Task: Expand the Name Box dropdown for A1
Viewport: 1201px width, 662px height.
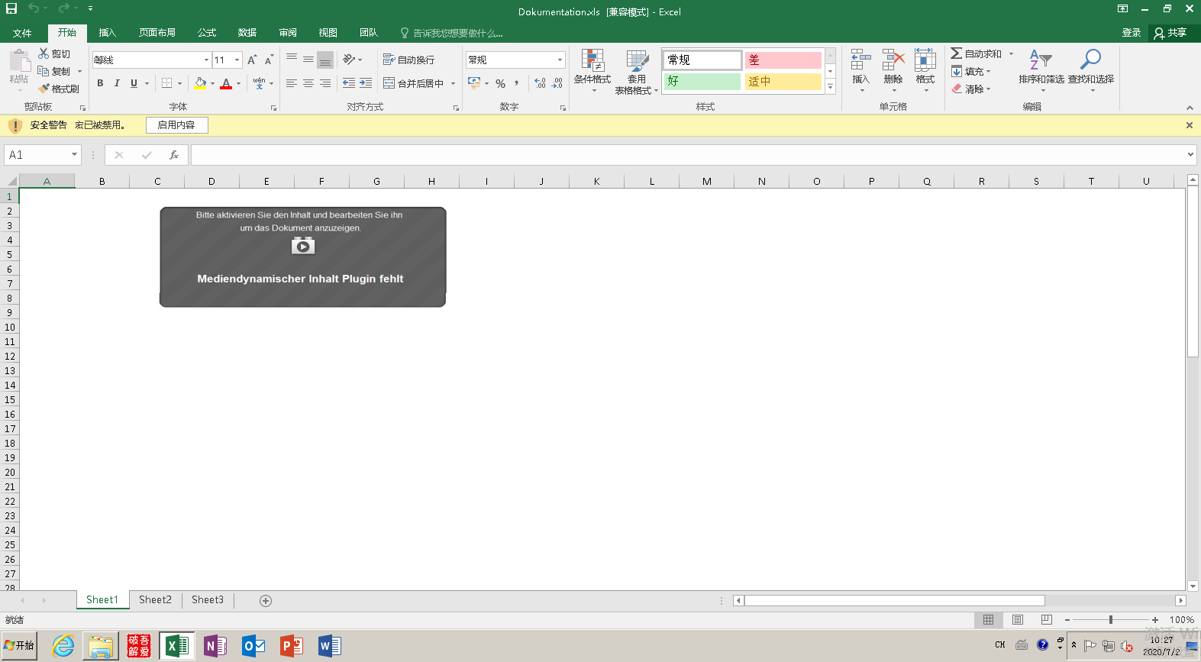Action: [74, 155]
